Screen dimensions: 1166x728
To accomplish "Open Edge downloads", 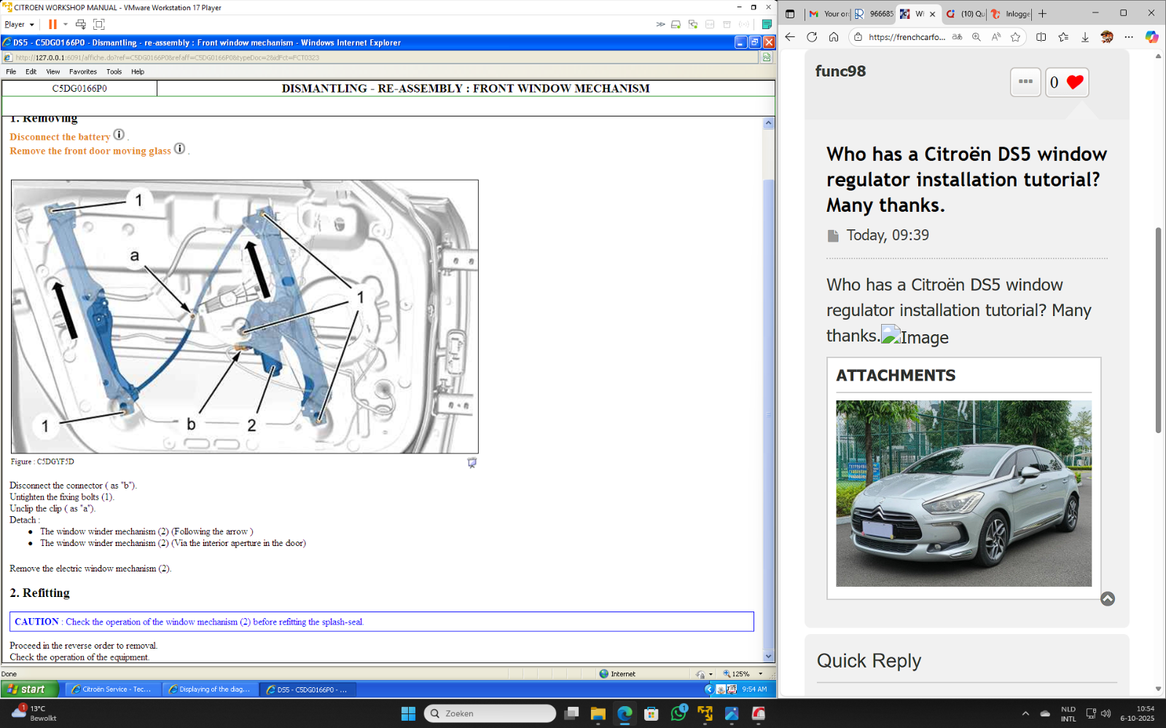I will (1085, 37).
